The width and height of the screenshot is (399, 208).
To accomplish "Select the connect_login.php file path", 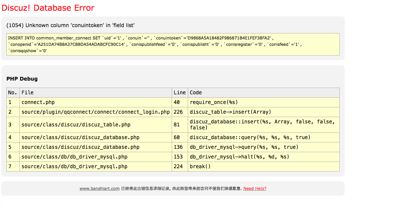I will coord(96,112).
